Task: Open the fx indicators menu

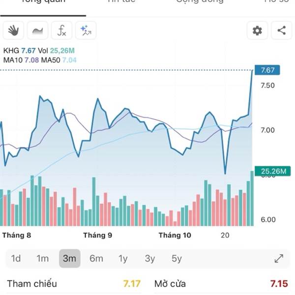Action: click(61, 30)
